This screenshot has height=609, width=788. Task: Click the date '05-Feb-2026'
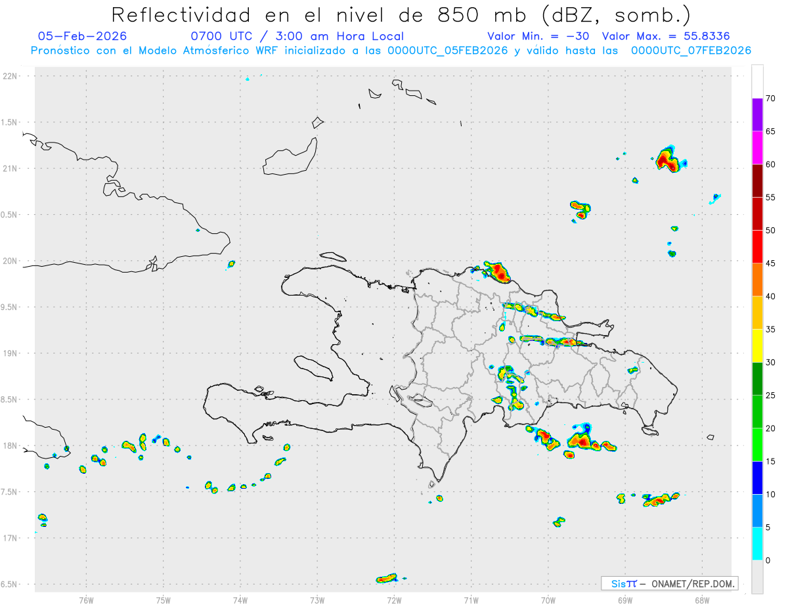click(x=82, y=36)
